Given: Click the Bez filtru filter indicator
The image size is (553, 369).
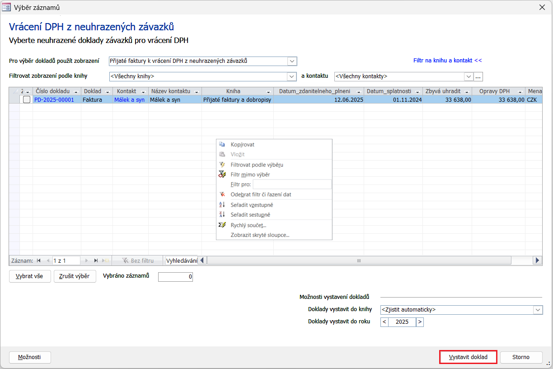Looking at the screenshot, I should coord(138,260).
